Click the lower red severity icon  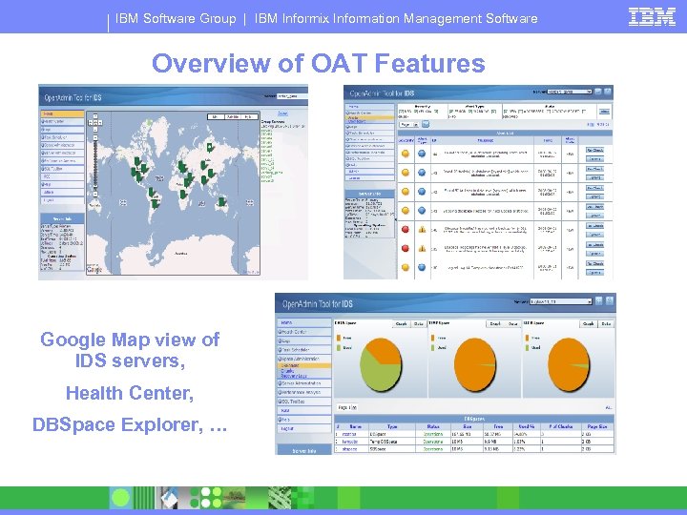pyautogui.click(x=406, y=248)
